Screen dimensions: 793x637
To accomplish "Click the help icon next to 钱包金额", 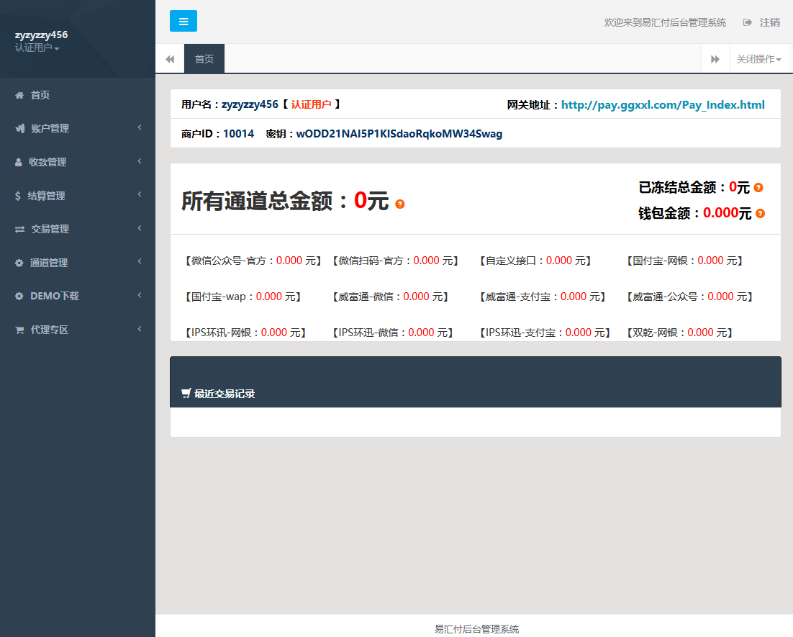I will pos(760,214).
